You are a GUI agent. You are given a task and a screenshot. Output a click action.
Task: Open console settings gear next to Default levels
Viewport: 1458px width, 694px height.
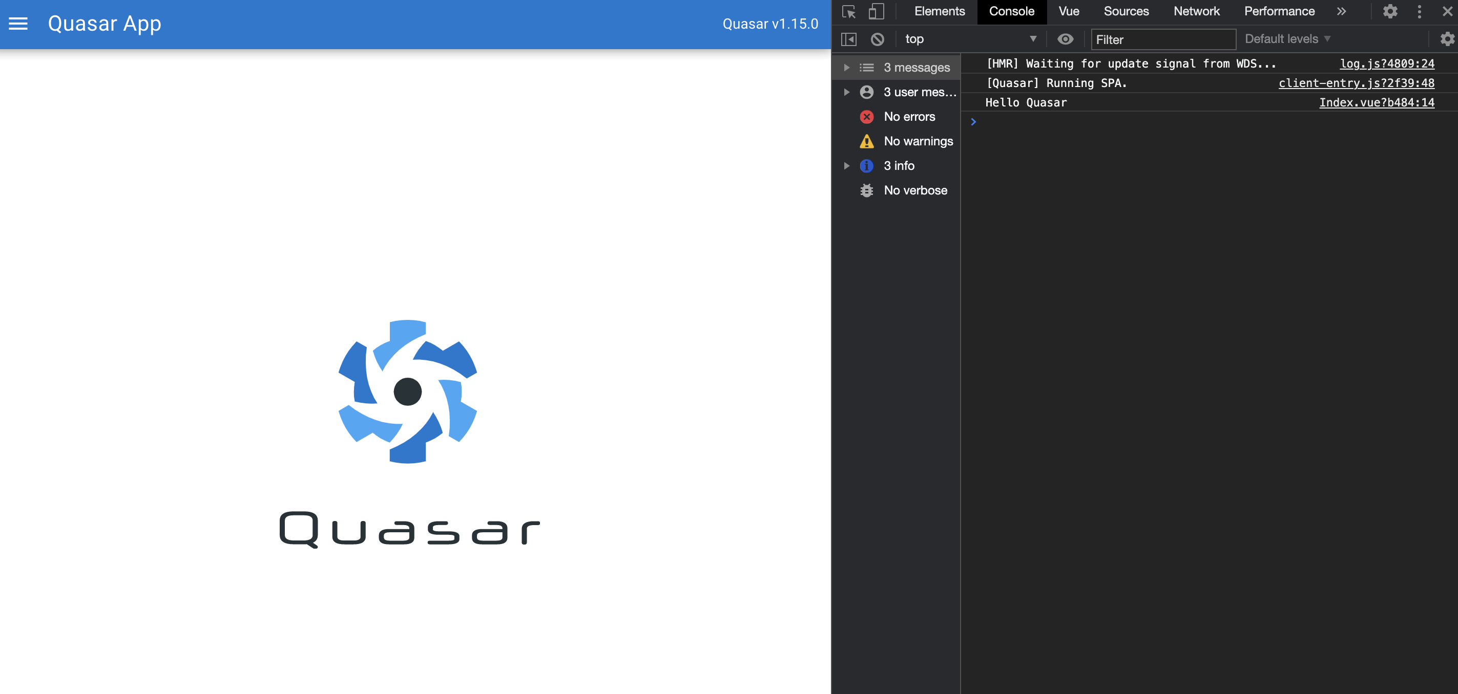click(x=1447, y=39)
